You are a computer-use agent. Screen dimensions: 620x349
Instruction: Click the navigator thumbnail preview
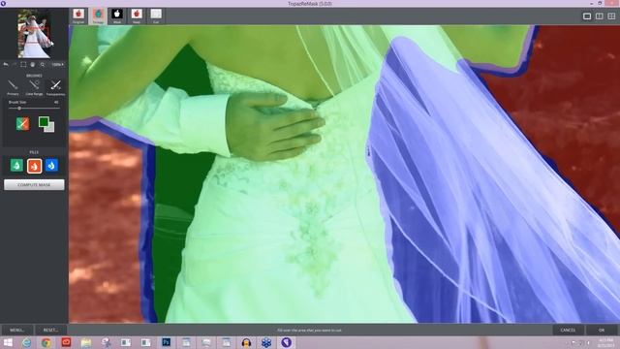(x=35, y=34)
